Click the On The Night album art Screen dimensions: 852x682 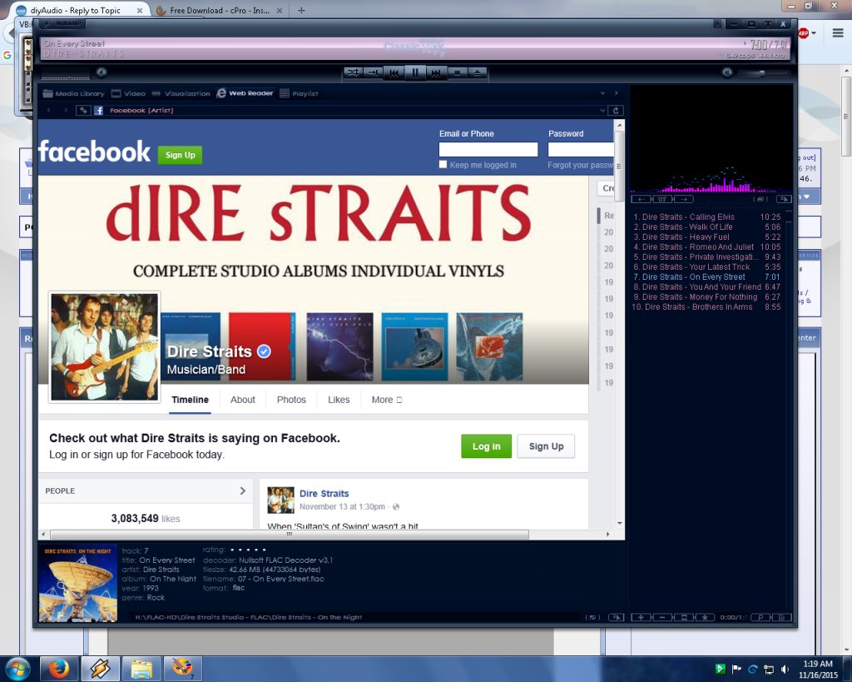tap(78, 584)
